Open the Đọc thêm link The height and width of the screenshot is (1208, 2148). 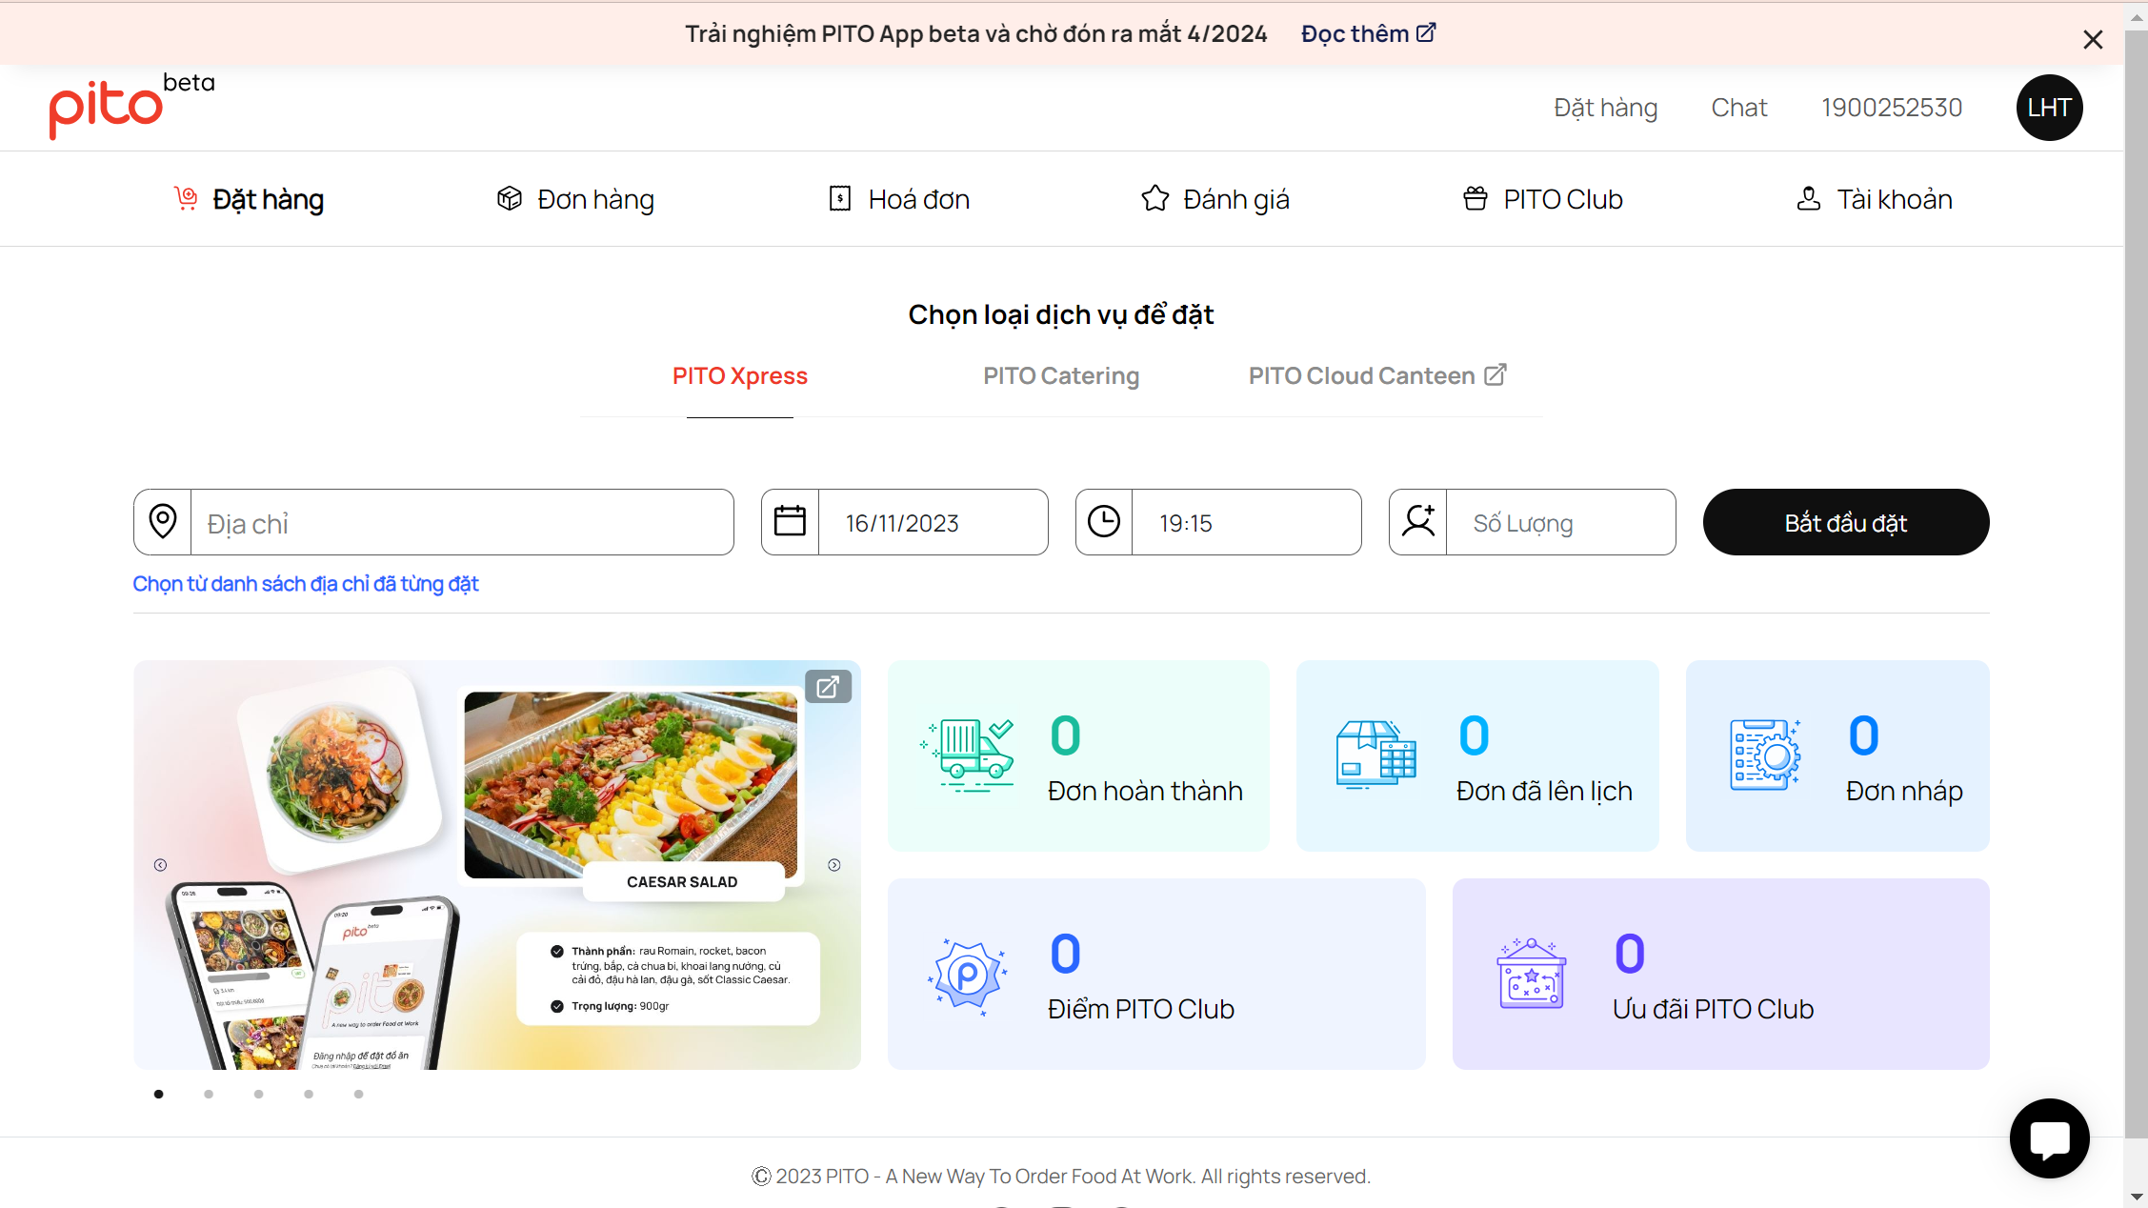pyautogui.click(x=1368, y=34)
